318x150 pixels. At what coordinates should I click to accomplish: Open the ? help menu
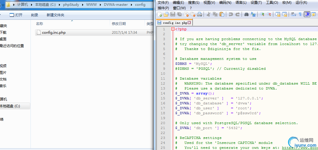pos(191,8)
